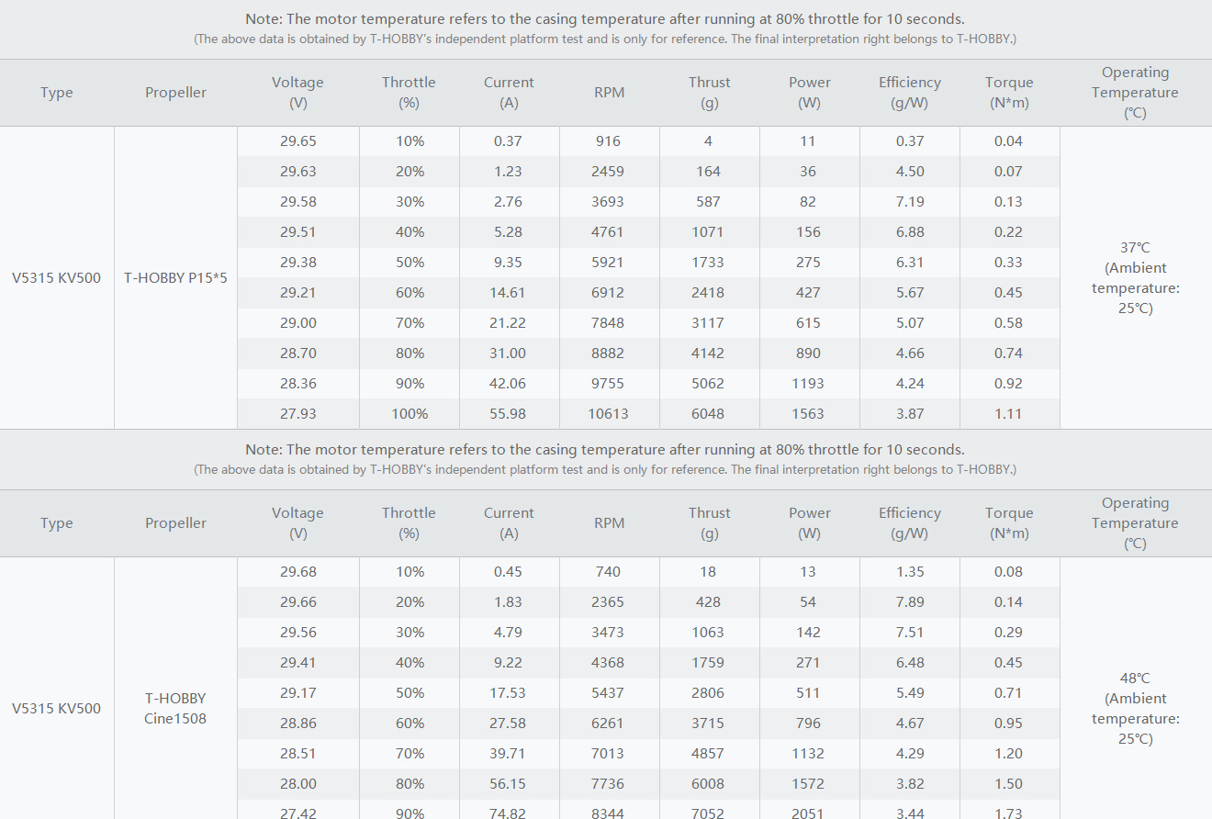Click the Efficiency (g/W) header in second table

pos(909,523)
